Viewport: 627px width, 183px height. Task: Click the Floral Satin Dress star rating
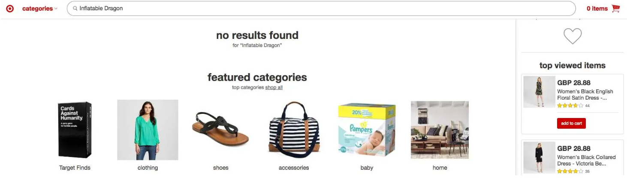coord(570,105)
